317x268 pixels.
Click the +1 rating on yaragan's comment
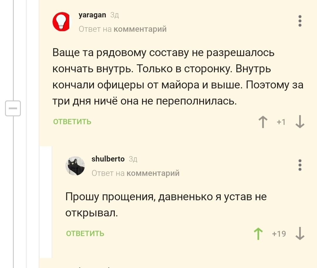(281, 122)
